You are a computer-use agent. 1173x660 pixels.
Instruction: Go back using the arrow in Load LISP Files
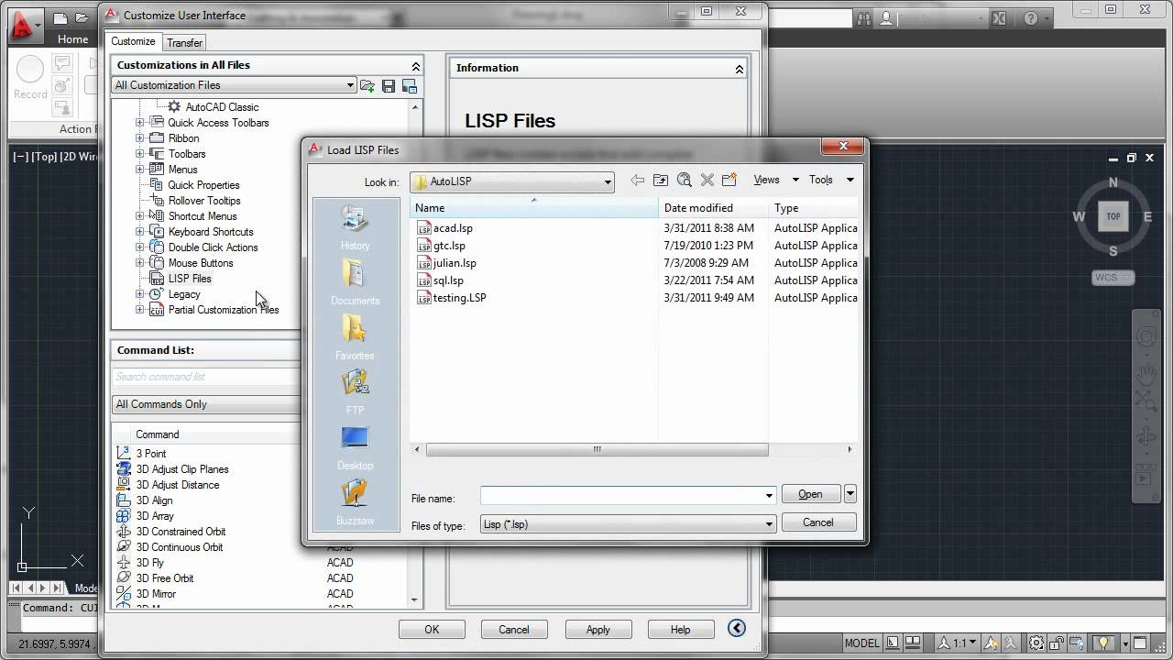(x=638, y=181)
